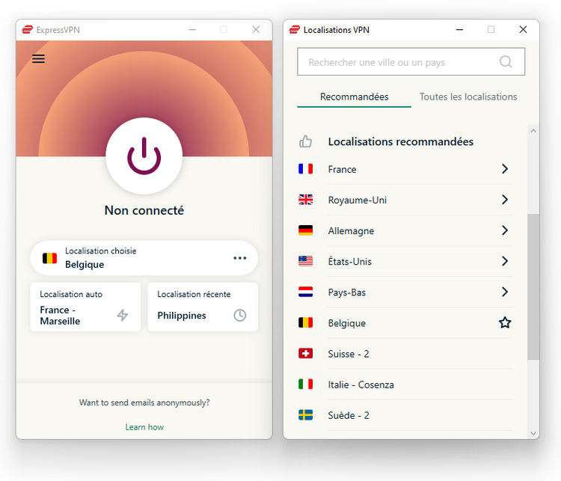Connect to recent location Philippines

point(203,307)
